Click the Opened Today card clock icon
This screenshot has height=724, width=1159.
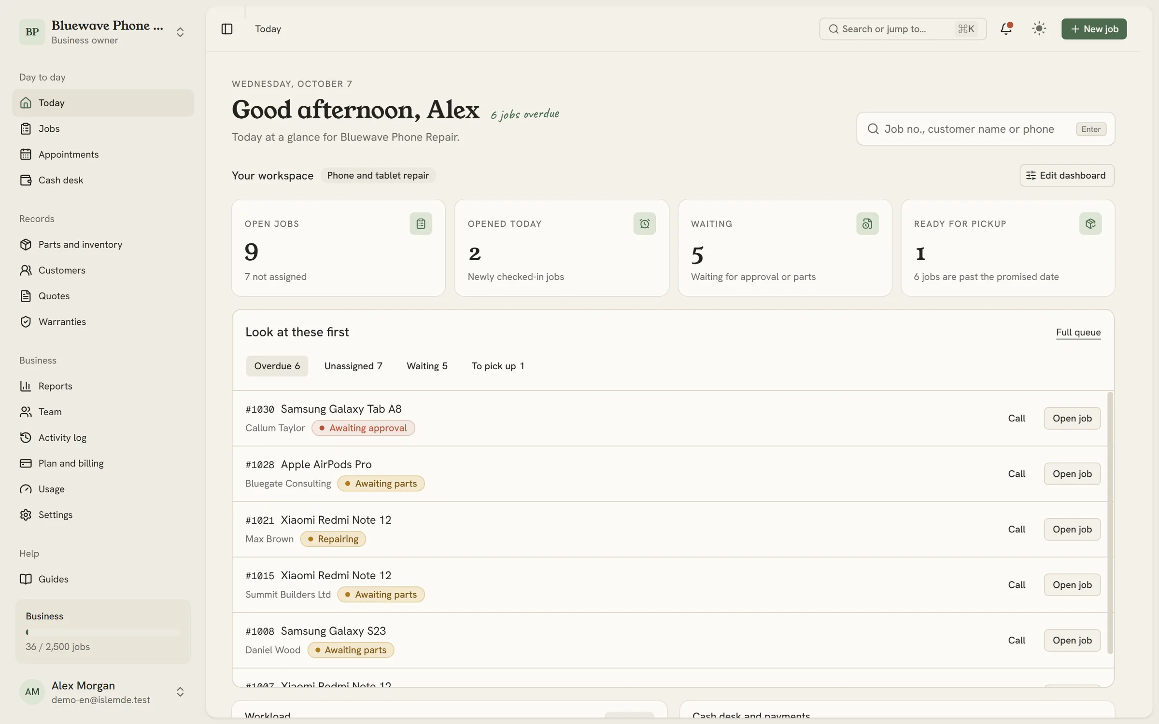tap(644, 224)
